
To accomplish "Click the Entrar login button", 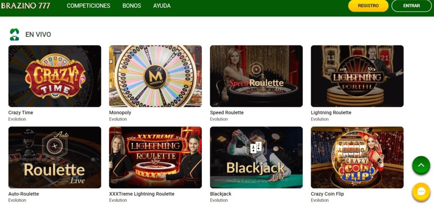I will (x=412, y=6).
